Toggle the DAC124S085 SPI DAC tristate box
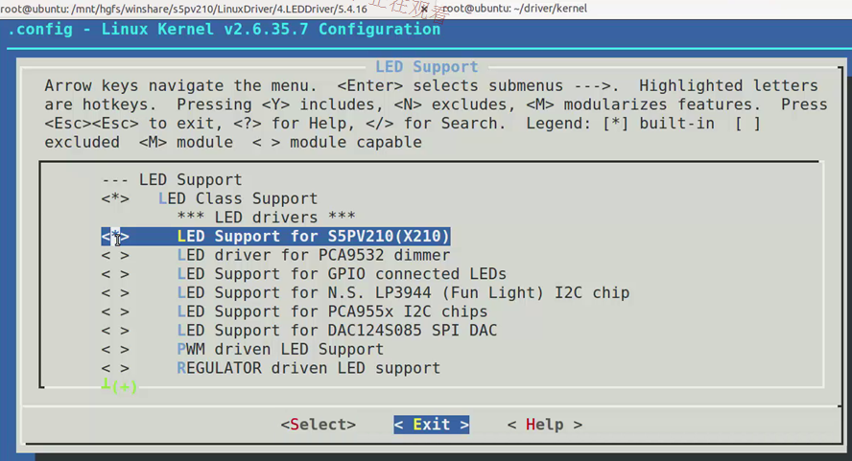The height and width of the screenshot is (461, 852). pos(115,331)
